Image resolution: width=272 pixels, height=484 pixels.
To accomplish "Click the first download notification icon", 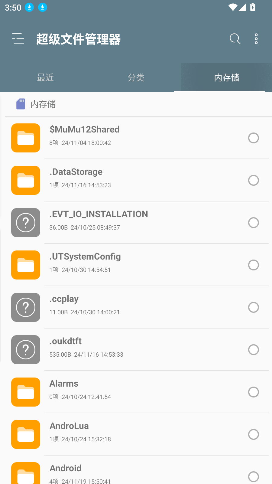I will [29, 7].
